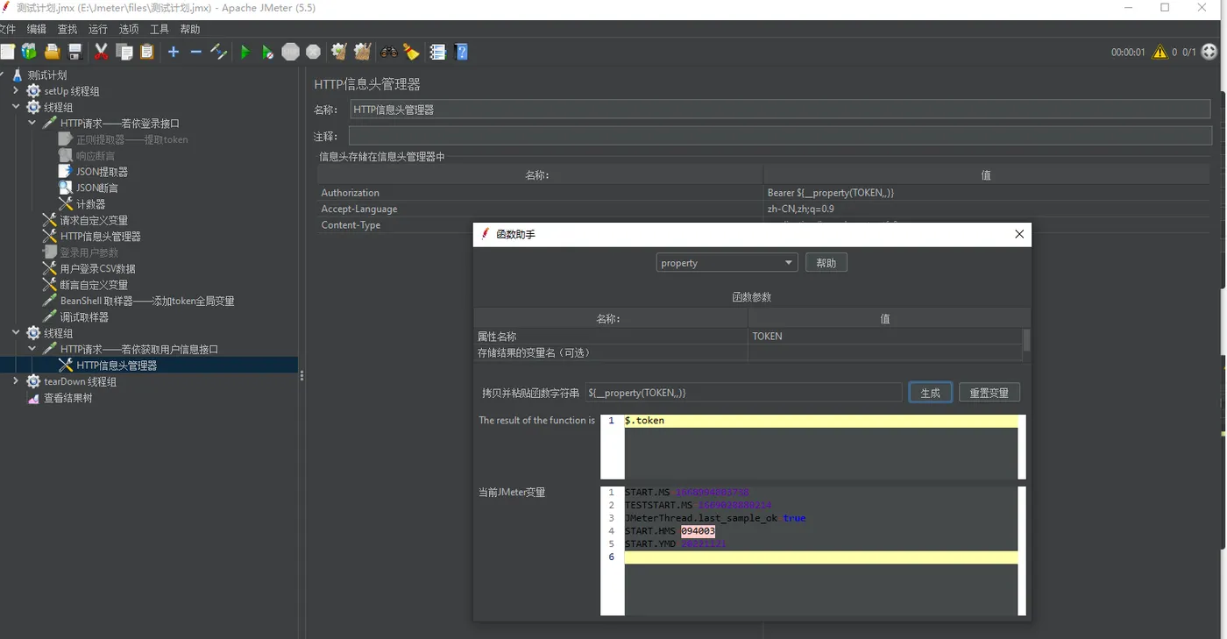Collapse HTTP请求——若依登录接口 node
Viewport: 1227px width, 639px height.
[x=32, y=124]
